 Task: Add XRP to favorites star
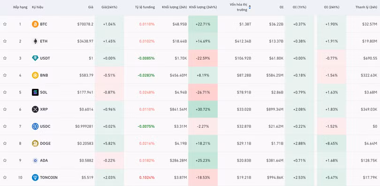click(5, 109)
